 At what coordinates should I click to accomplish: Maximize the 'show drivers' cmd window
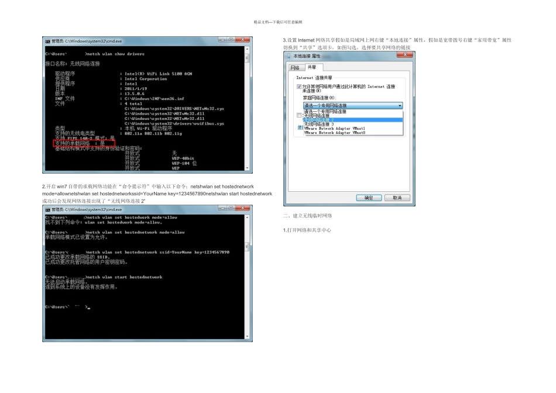[x=231, y=40]
